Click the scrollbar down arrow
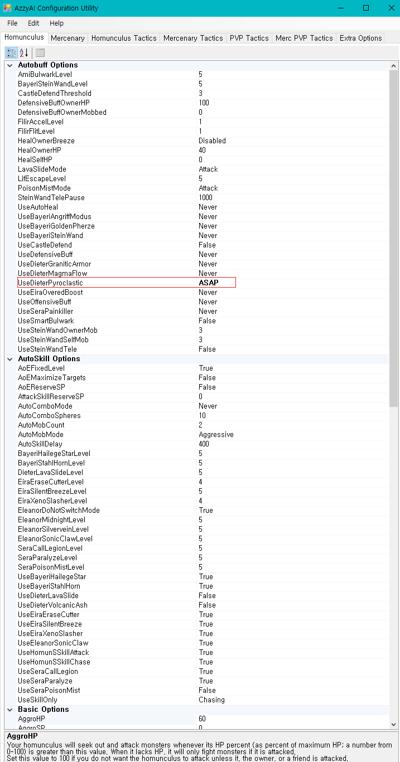Image resolution: width=400 pixels, height=762 pixels. 394,724
